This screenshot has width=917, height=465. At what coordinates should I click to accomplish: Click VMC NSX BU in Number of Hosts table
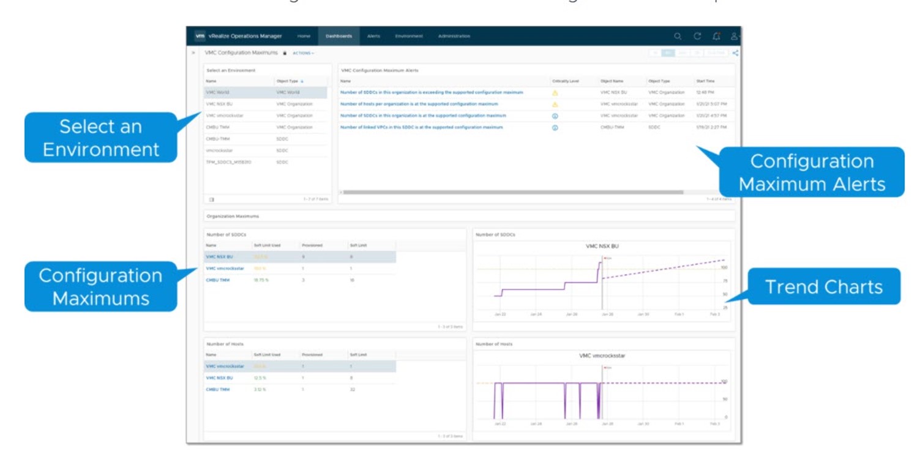coord(219,378)
